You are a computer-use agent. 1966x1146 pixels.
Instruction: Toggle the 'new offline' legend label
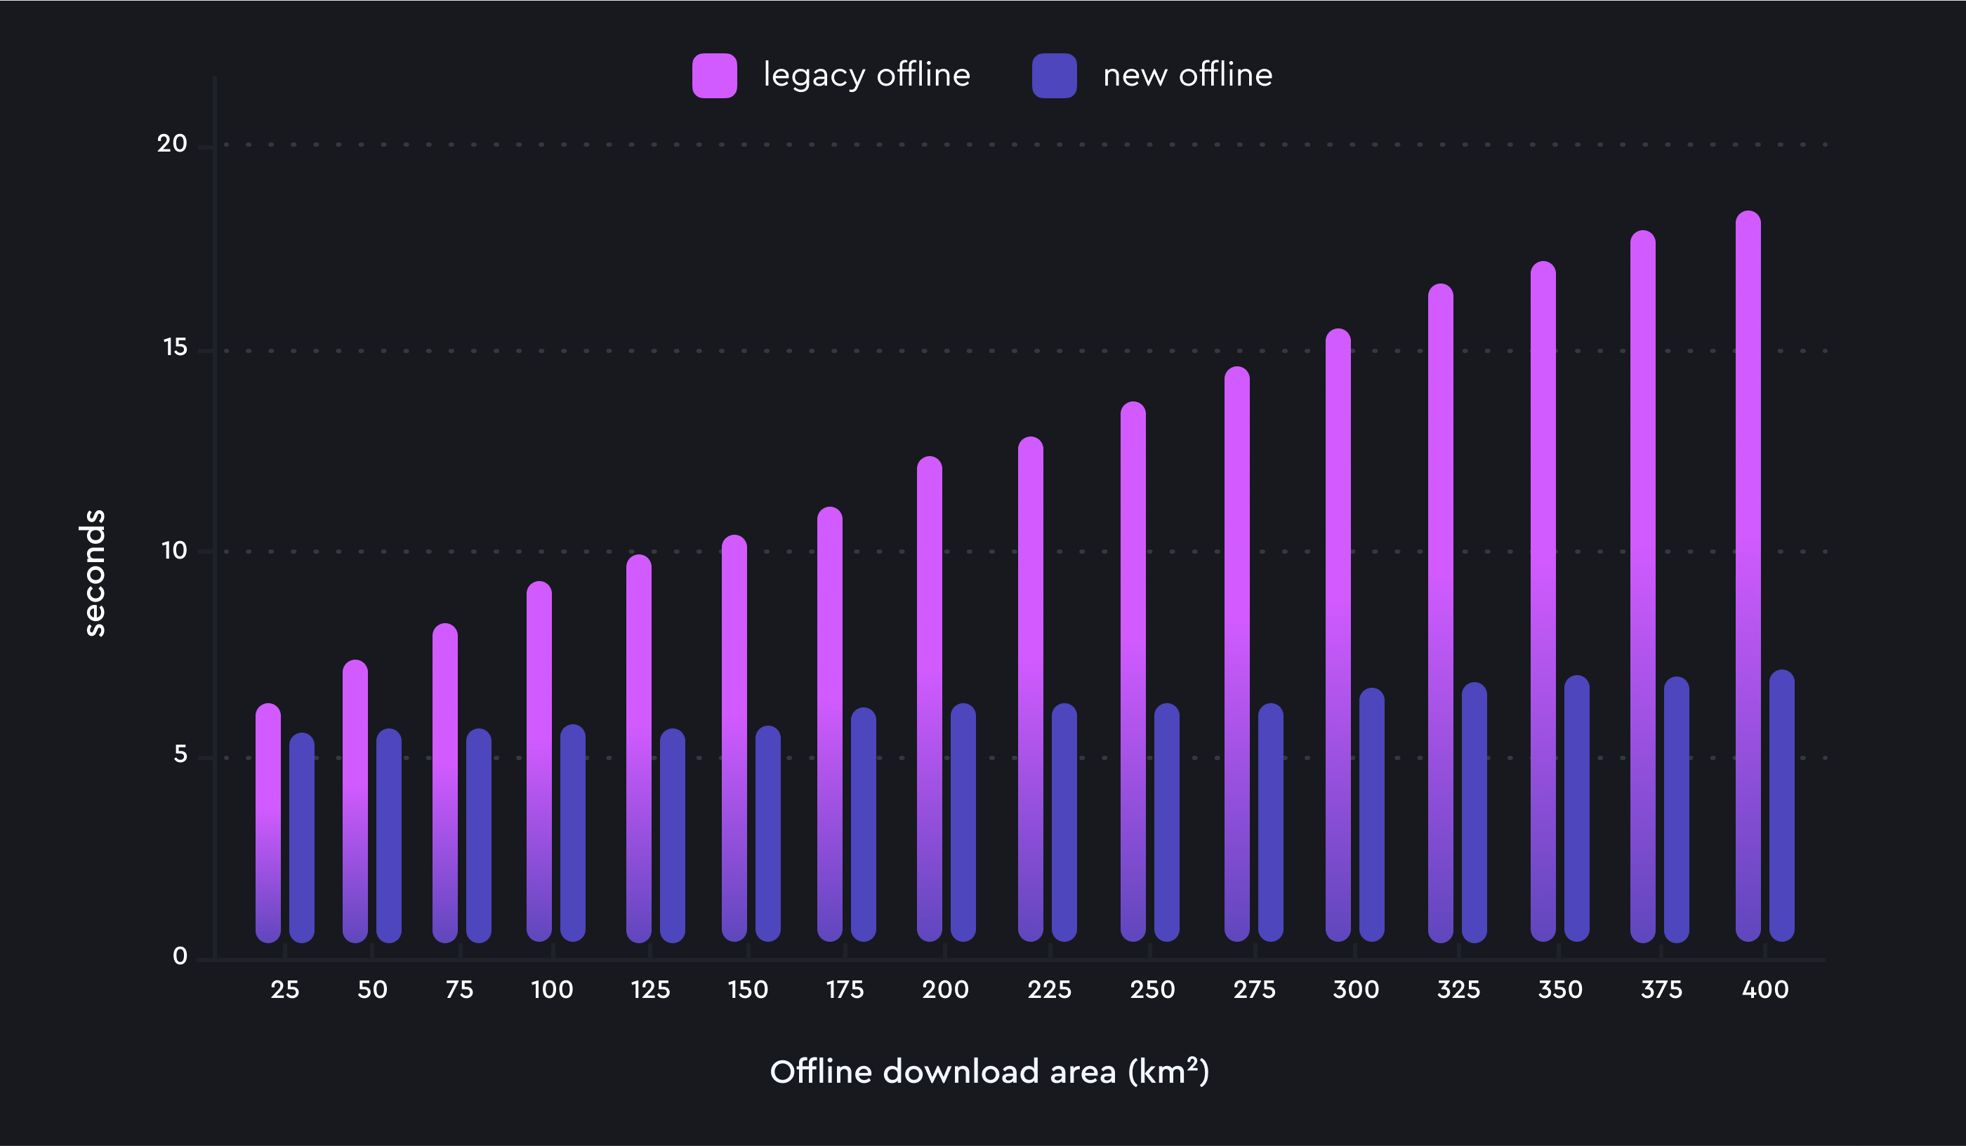[1187, 76]
